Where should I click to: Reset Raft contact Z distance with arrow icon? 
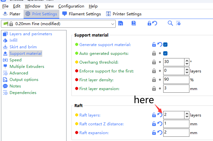160,124
